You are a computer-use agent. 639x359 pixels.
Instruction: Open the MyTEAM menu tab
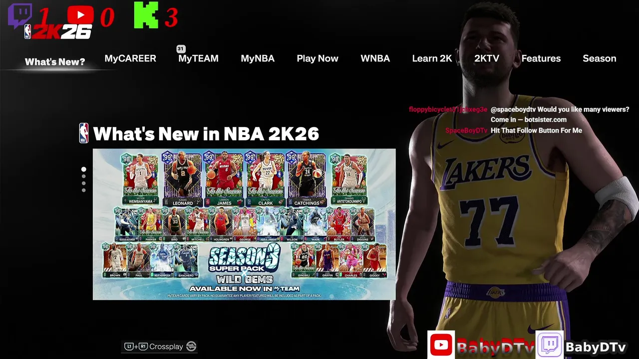[198, 58]
